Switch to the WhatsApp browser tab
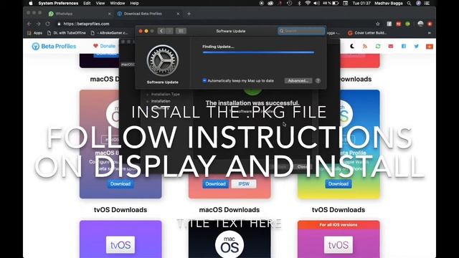 click(80, 14)
